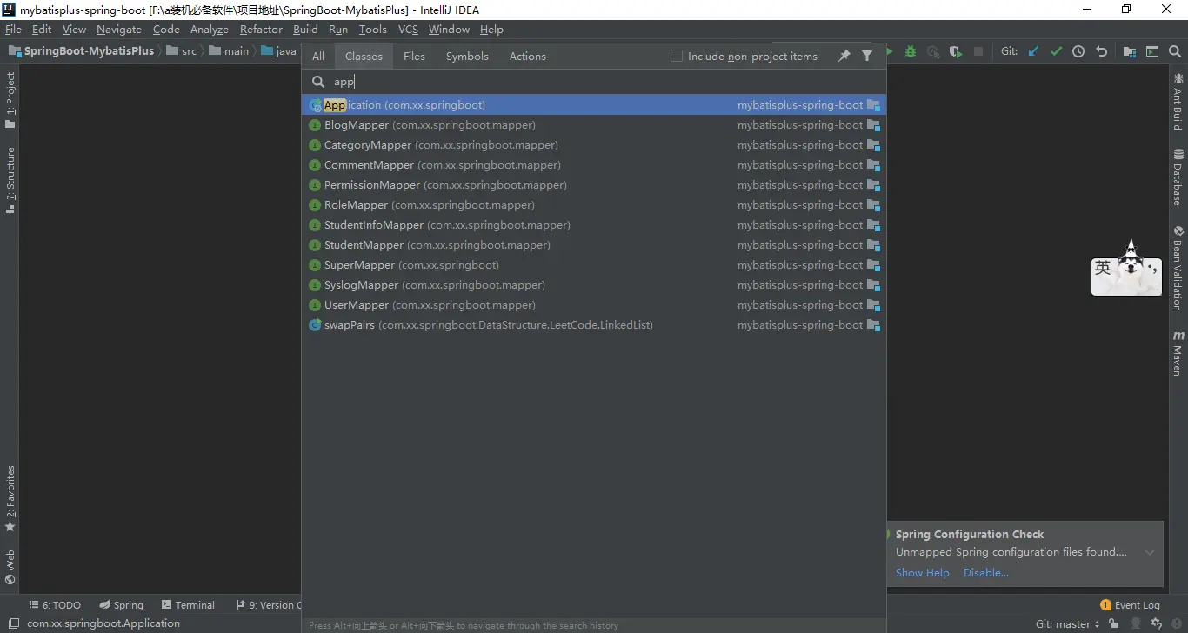Image resolution: width=1188 pixels, height=633 pixels.
Task: Click the Debug bug icon in the toolbar
Action: tap(911, 52)
